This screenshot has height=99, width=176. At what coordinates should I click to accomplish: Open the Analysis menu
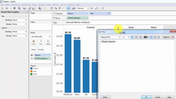(42, 5)
